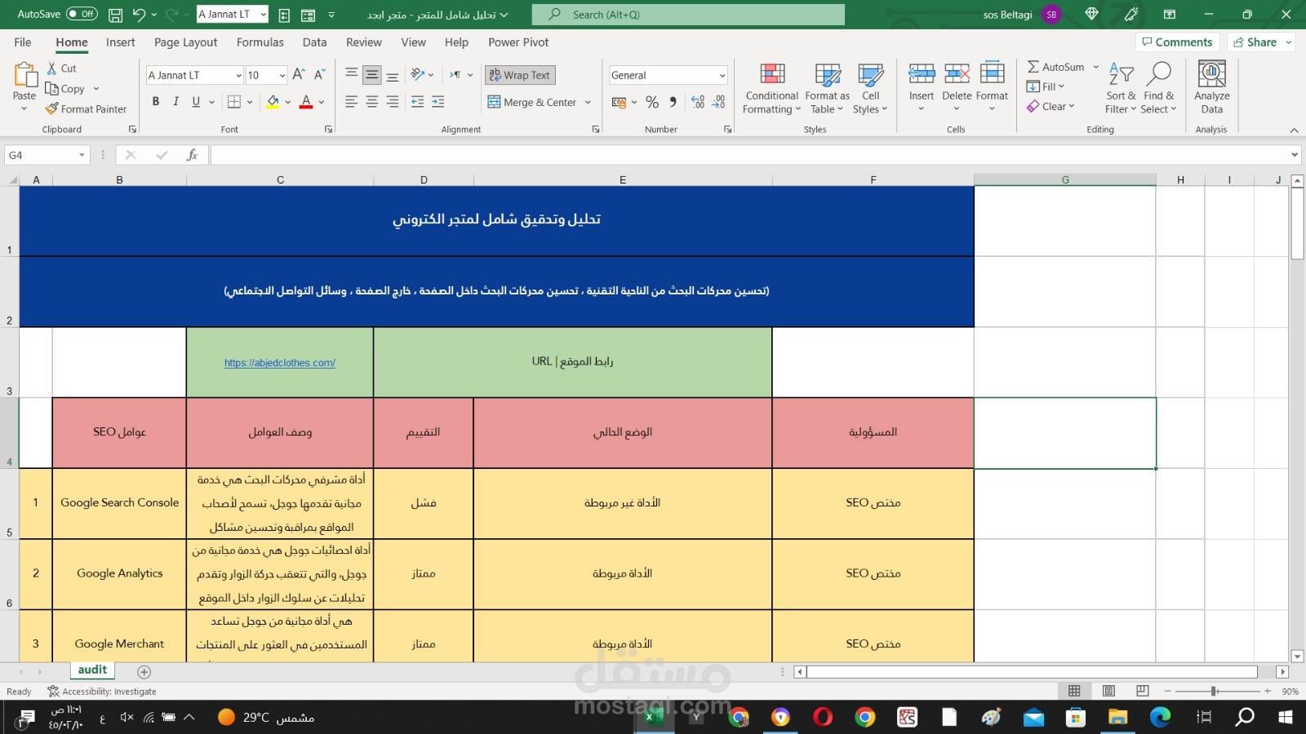The height and width of the screenshot is (734, 1306).
Task: Expand the Fill Color dropdown arrow
Action: point(288,102)
